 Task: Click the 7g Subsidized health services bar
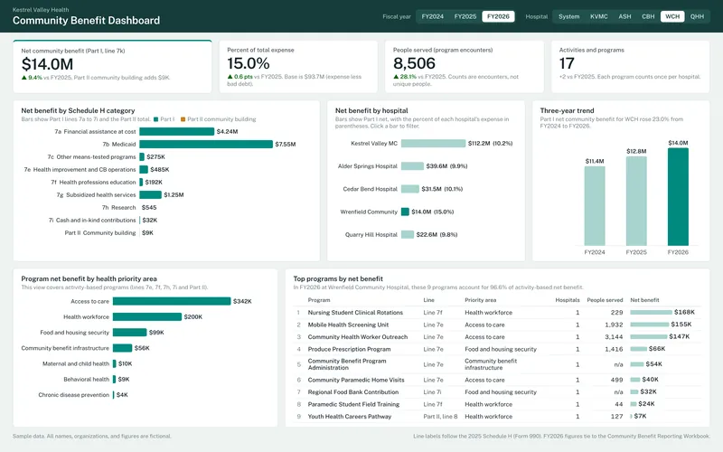click(x=150, y=195)
